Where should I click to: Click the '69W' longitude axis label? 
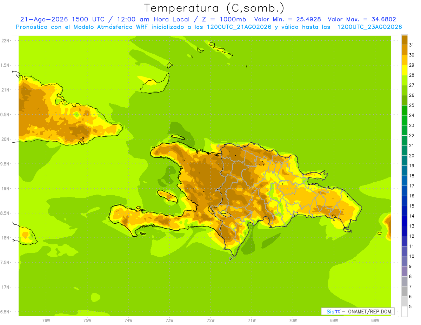pos(334,320)
